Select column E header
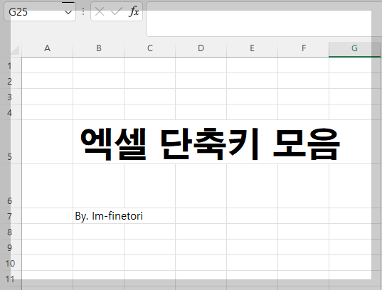Image resolution: width=382 pixels, height=290 pixels. tap(252, 48)
